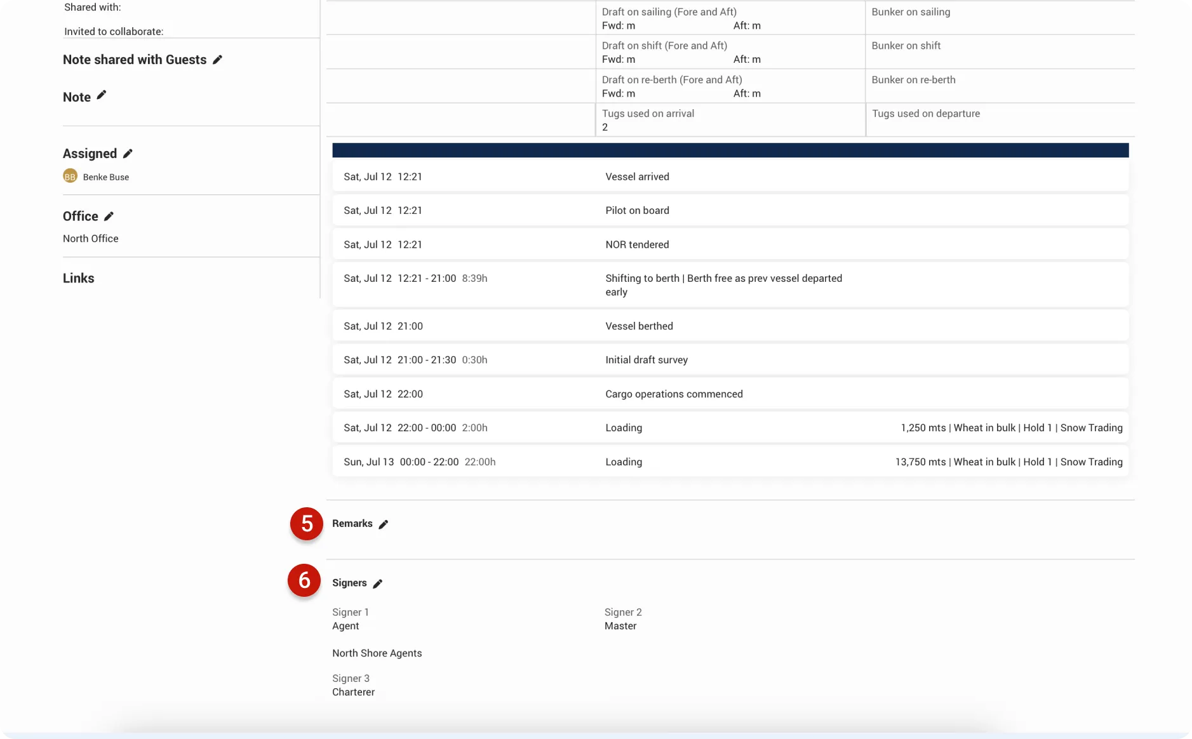This screenshot has height=739, width=1192.
Task: Click the Signers heading
Action: 349,583
